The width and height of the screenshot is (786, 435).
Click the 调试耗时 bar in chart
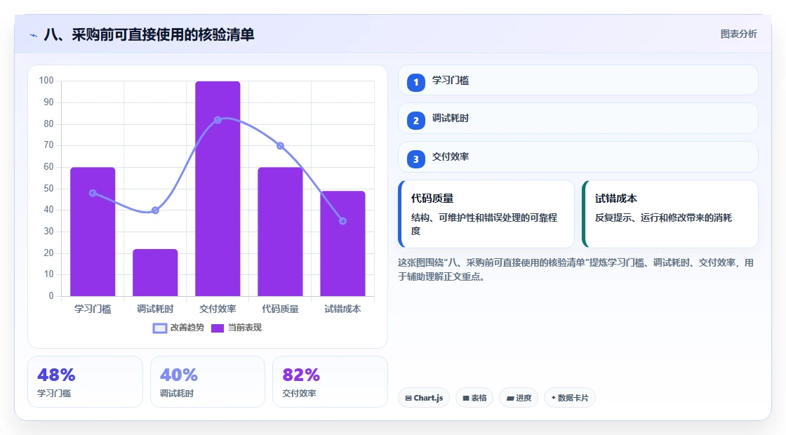click(155, 273)
